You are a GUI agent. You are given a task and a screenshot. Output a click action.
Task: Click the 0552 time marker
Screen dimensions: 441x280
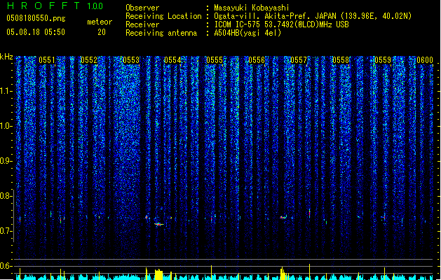click(89, 60)
